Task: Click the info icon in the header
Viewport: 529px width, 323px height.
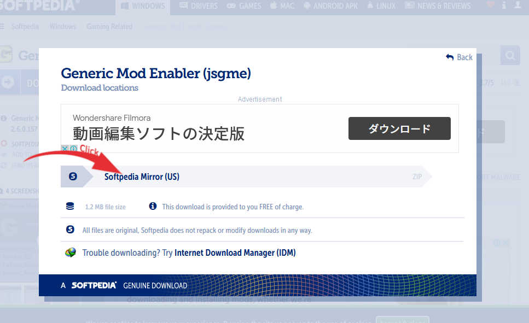Action: 504,5
